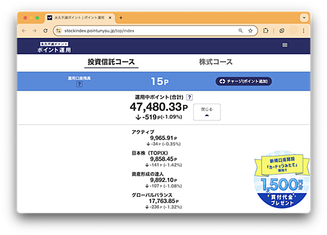Click the tab search chevron button
The width and height of the screenshot is (327, 235).
click(304, 18)
